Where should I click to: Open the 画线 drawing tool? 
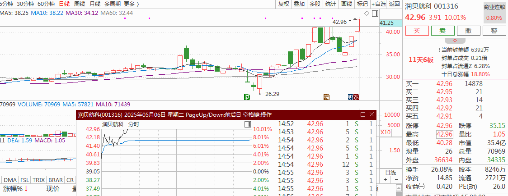coord(347,4)
